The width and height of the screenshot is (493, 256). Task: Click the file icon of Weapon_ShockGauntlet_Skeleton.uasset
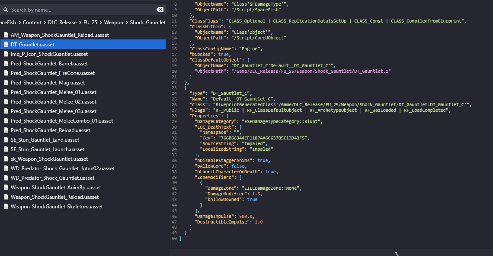click(x=6, y=207)
